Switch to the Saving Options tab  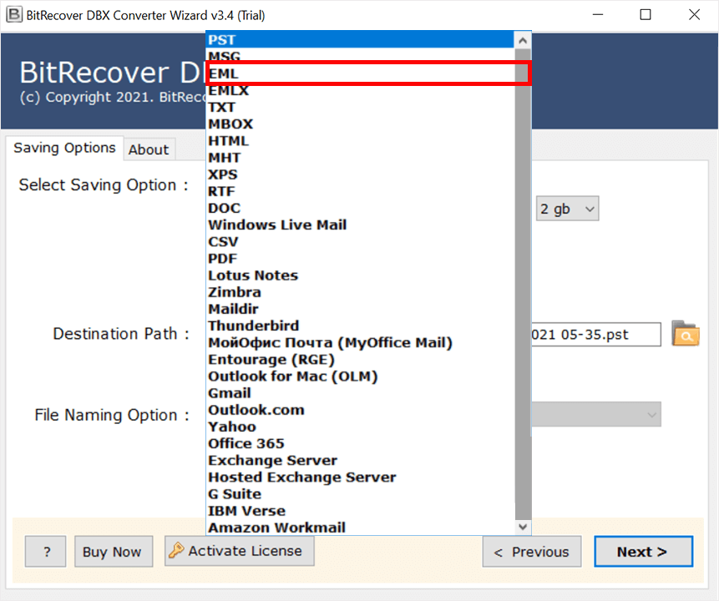[x=64, y=148]
